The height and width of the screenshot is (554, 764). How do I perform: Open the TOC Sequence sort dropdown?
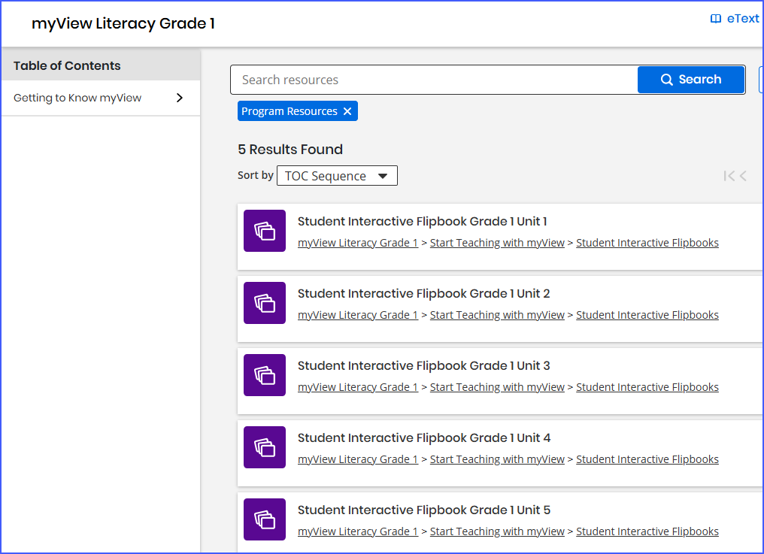[x=337, y=176]
